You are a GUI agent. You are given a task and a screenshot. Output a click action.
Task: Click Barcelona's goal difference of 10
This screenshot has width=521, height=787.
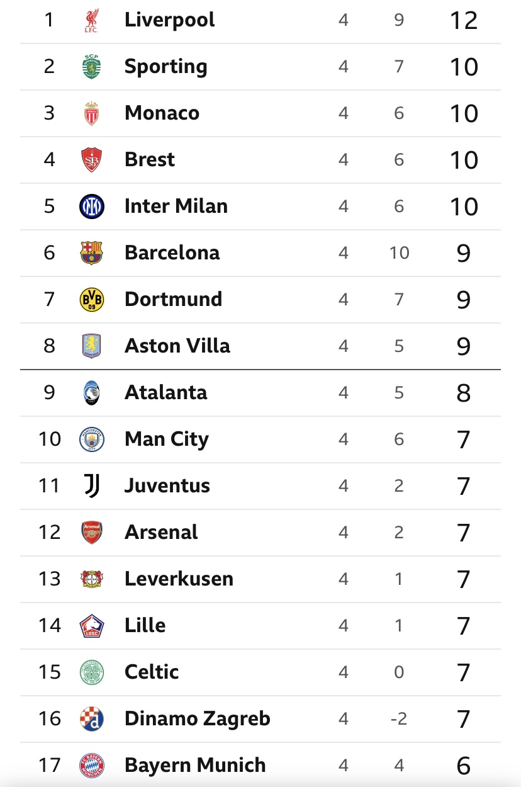(399, 253)
